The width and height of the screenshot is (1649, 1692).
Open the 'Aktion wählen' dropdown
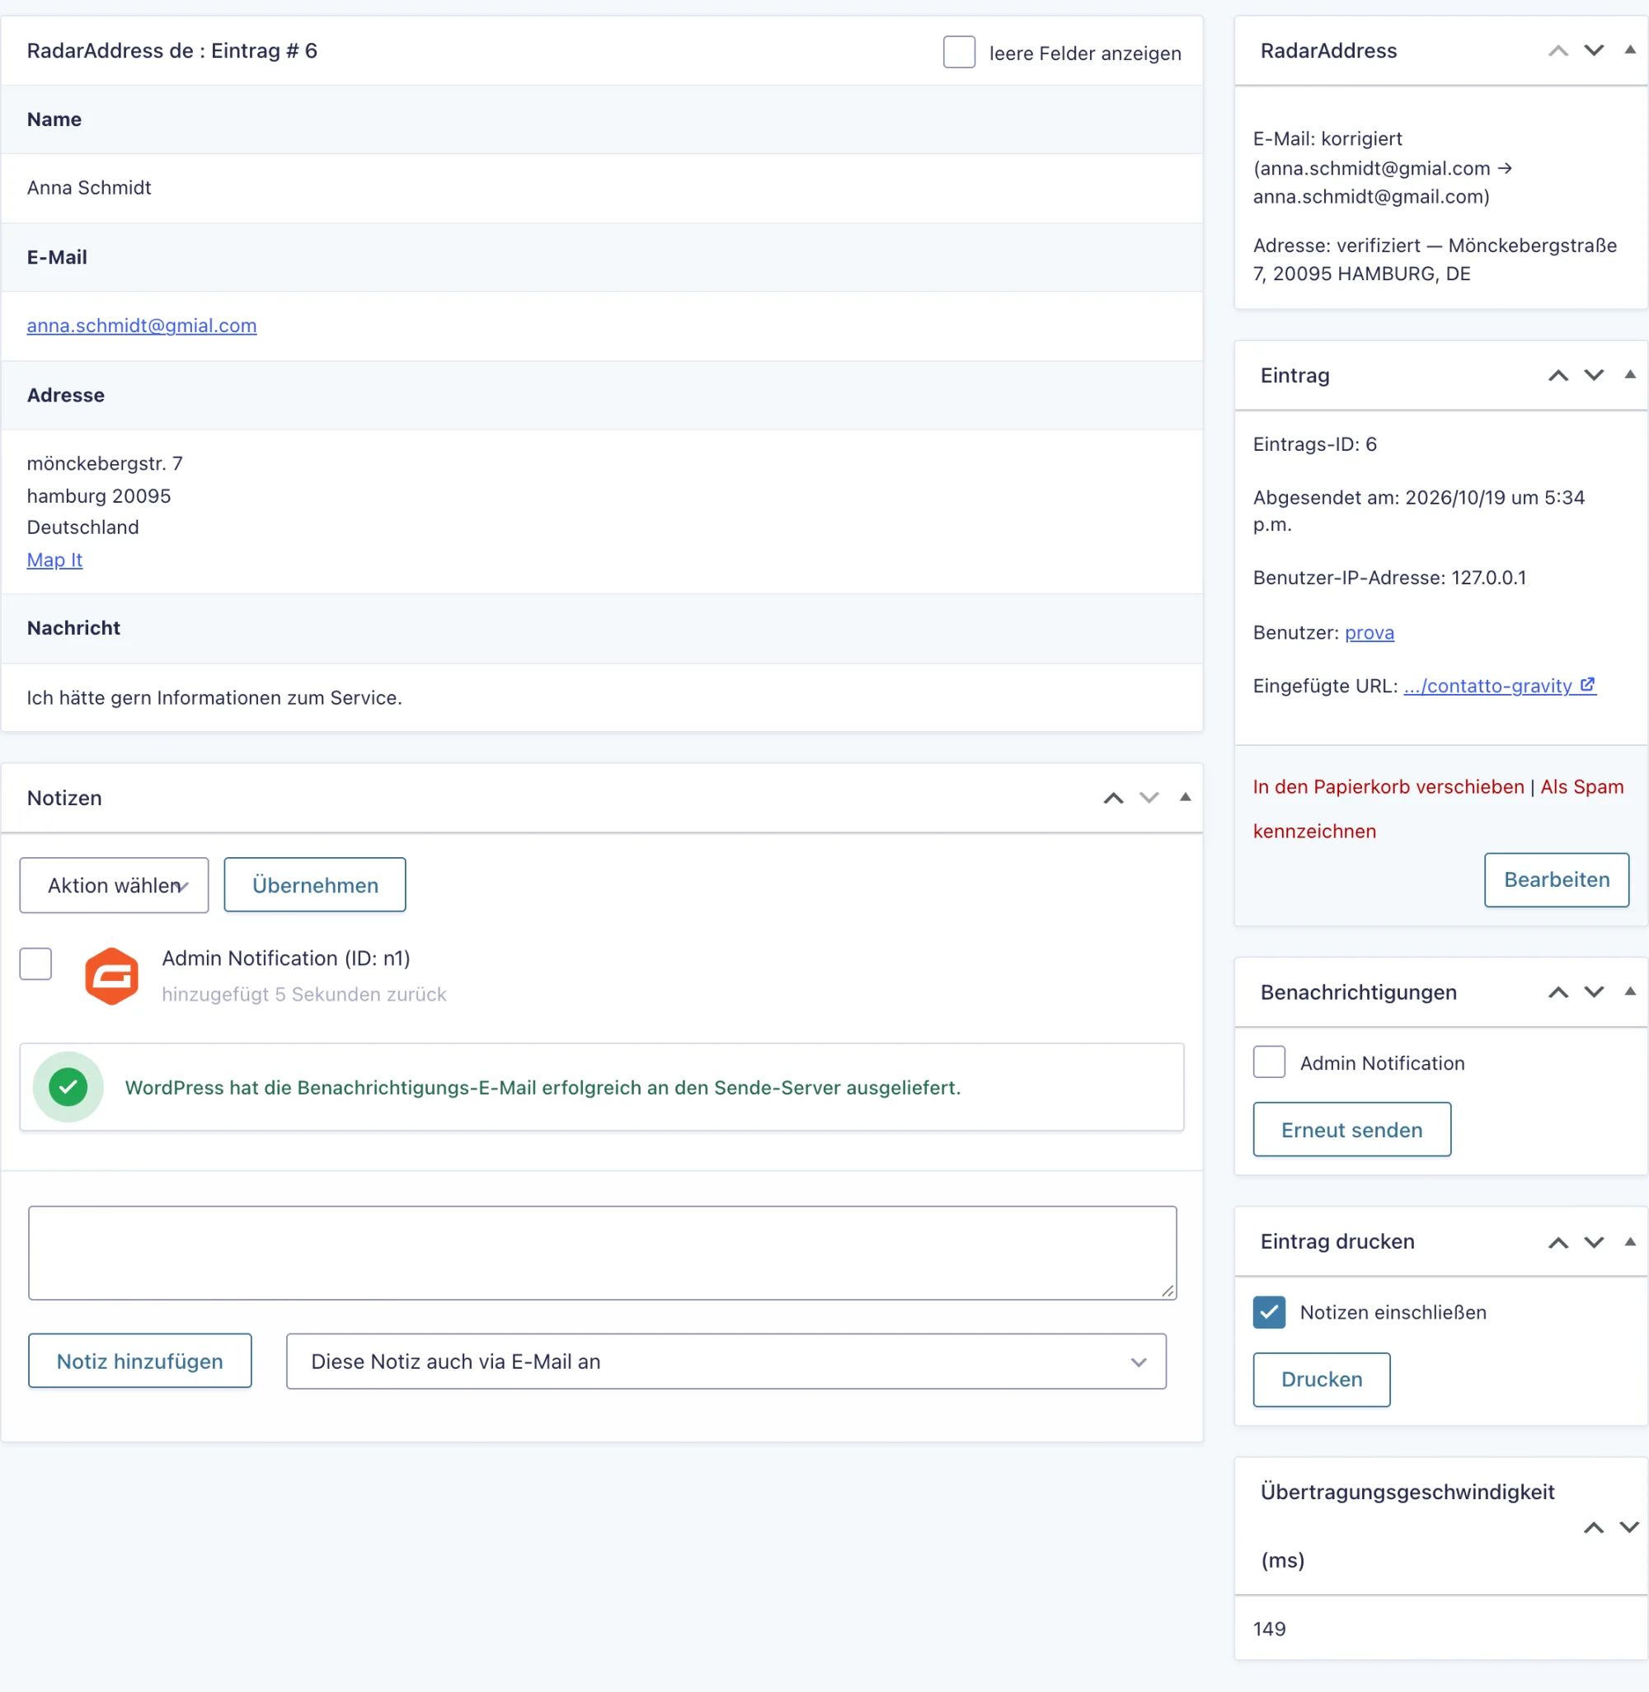coord(115,885)
